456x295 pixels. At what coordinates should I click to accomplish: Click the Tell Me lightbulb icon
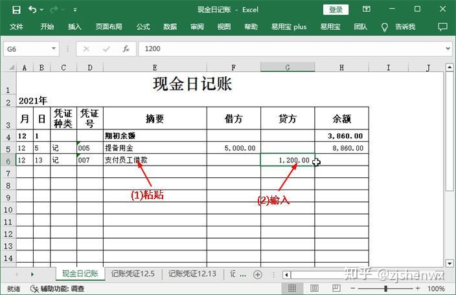pos(384,27)
